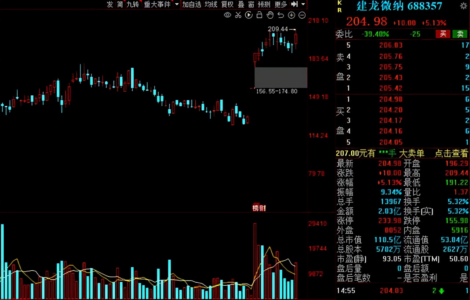Select the hand pan tool
This screenshot has height=300, width=470.
click(x=270, y=15)
